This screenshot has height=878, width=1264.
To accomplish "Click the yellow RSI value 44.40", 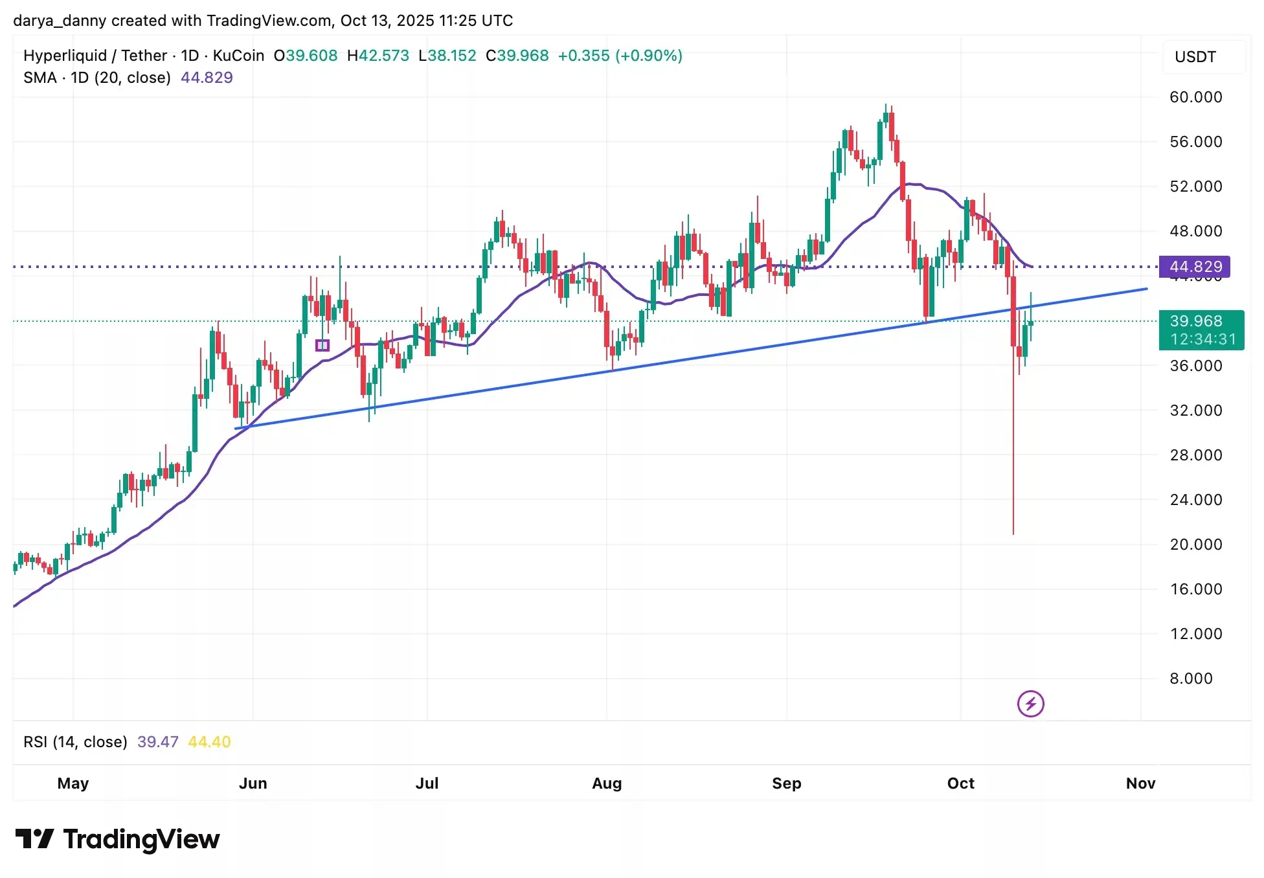I will (x=209, y=742).
